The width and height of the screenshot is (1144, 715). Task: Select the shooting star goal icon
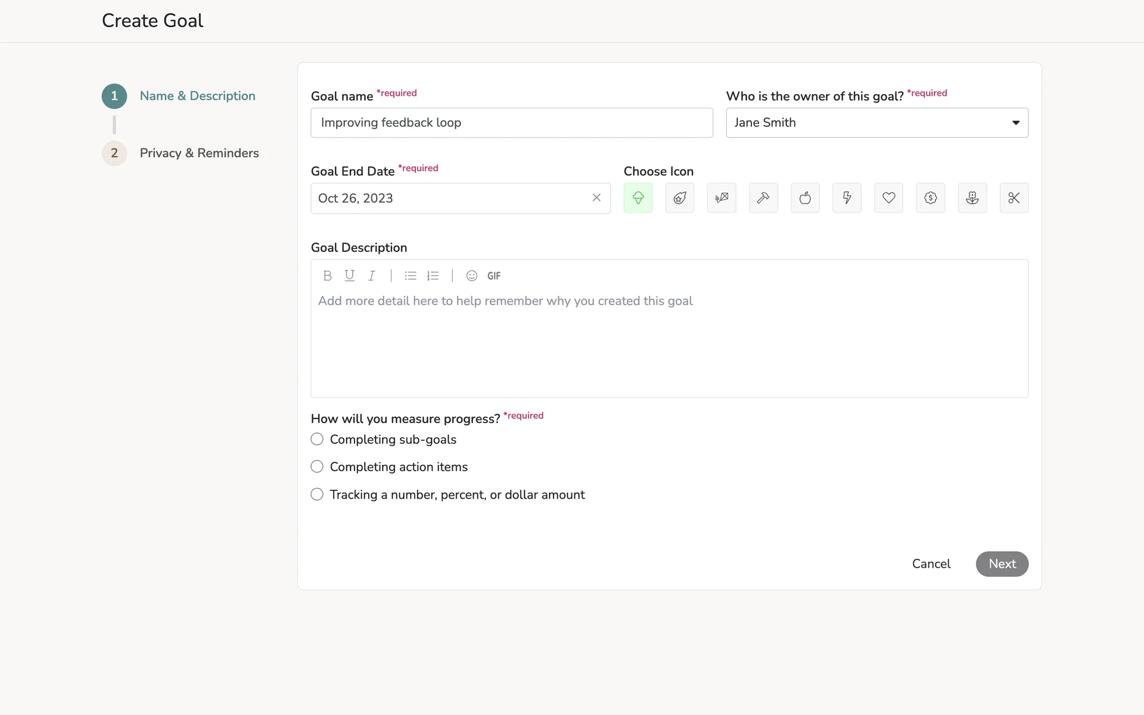[x=680, y=198]
